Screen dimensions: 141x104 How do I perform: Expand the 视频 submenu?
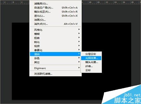(x=56, y=46)
